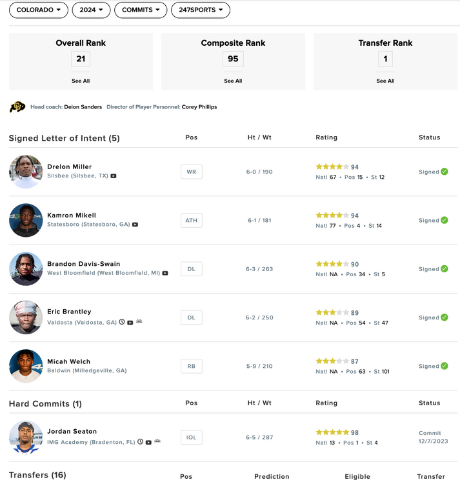
Task: Open the video icon beside Drelon Miller's school
Action: pyautogui.click(x=114, y=176)
